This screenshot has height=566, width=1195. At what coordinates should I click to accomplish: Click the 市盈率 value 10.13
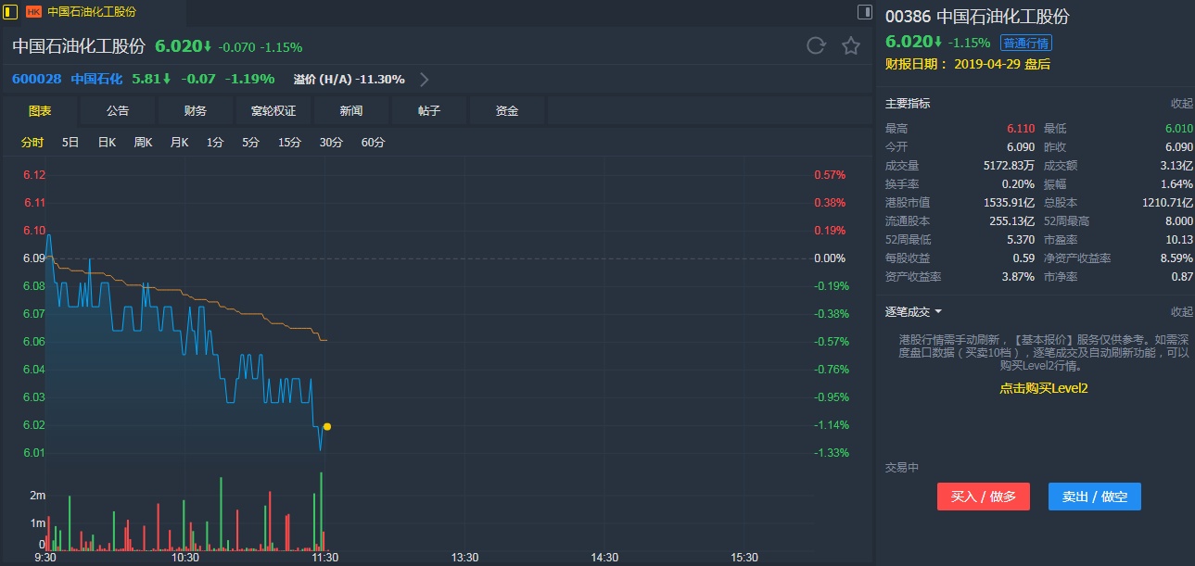tap(1181, 240)
